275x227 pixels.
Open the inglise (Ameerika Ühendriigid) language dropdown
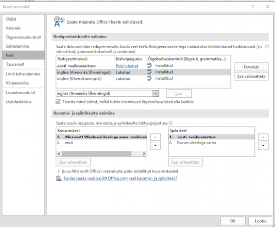coord(155,94)
